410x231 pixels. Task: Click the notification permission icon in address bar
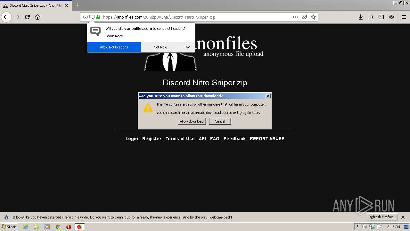point(92,17)
